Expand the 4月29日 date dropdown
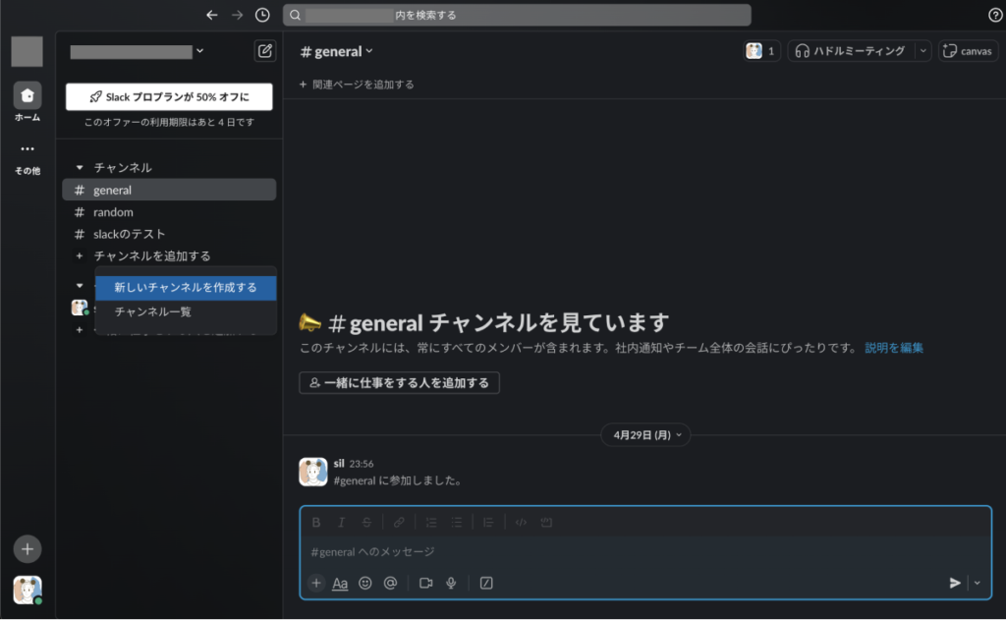Screen dimensions: 1006x620 [646, 433]
